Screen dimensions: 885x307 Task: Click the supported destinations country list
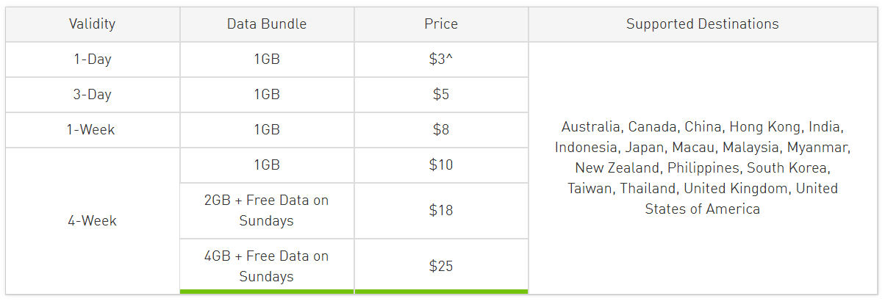coord(703,168)
